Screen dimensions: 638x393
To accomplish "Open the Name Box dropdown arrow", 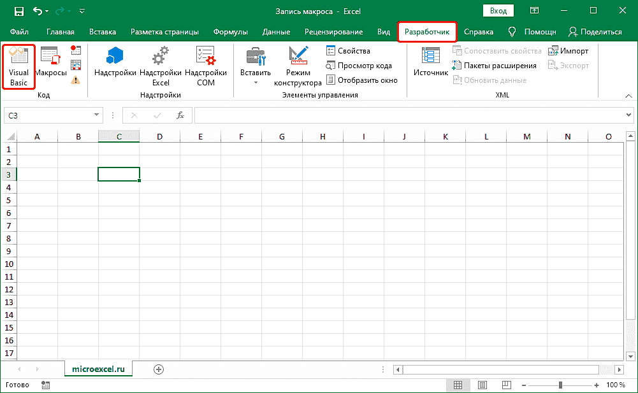I will (98, 115).
